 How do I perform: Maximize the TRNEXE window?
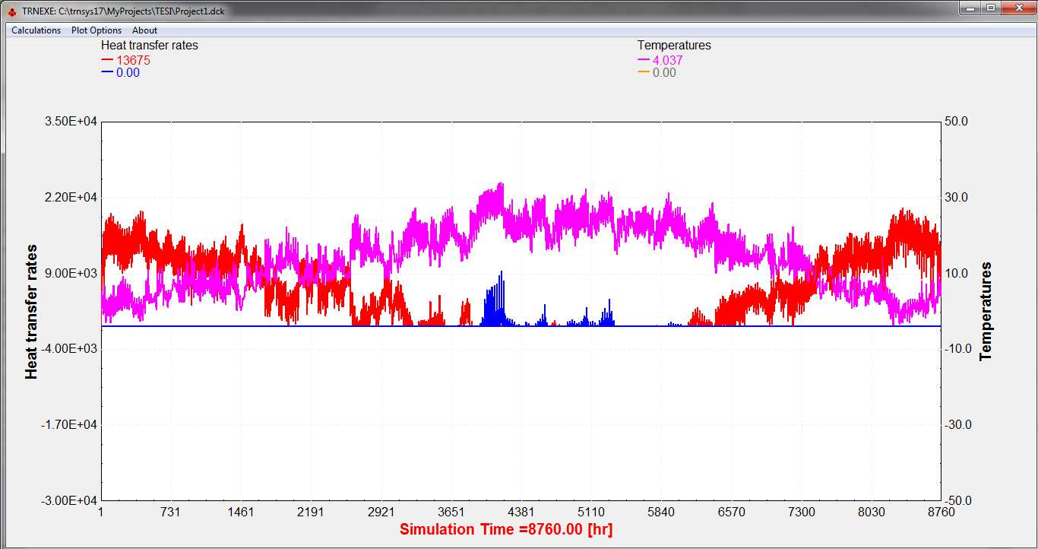[991, 8]
